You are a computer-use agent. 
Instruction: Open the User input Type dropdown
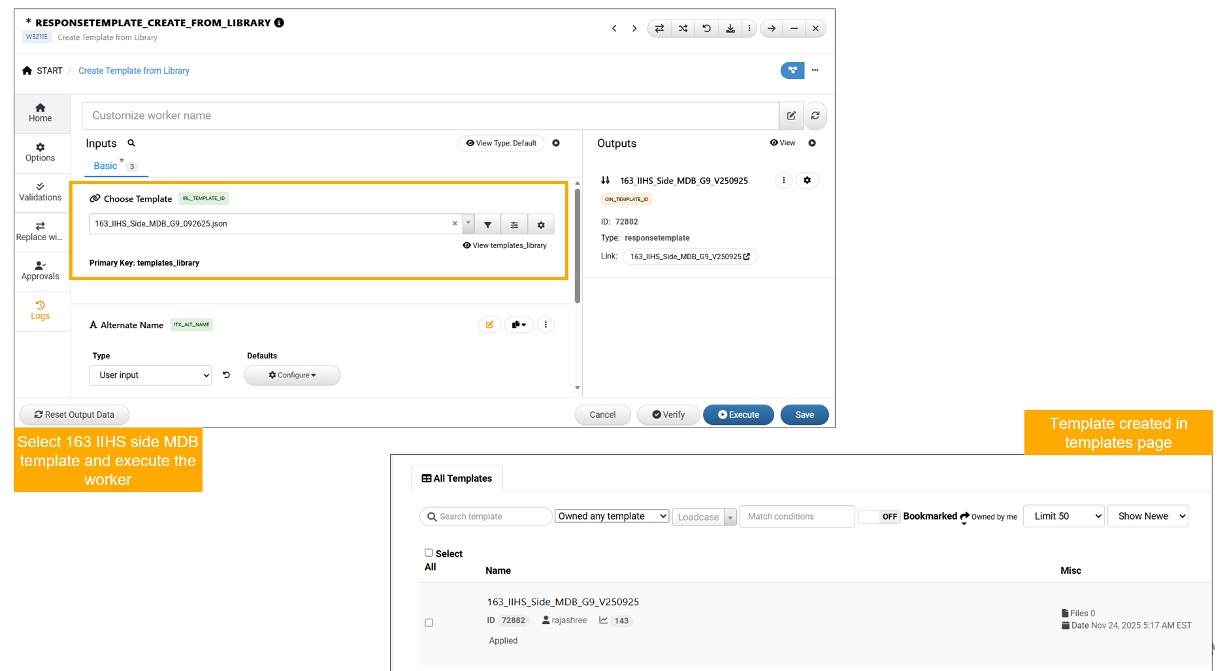tap(150, 375)
